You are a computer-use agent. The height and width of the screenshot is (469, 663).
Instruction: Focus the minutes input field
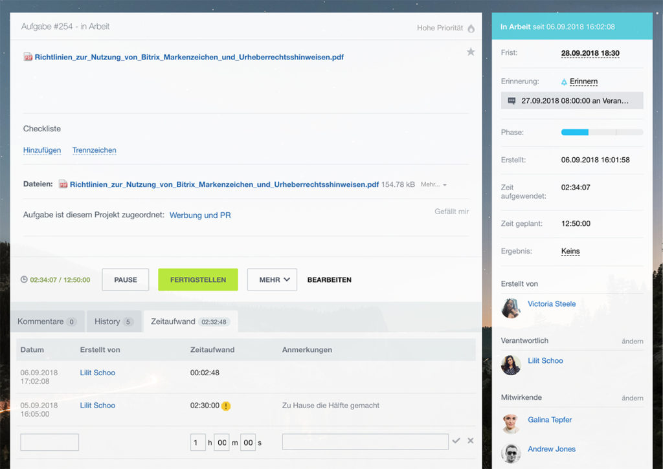click(x=221, y=442)
